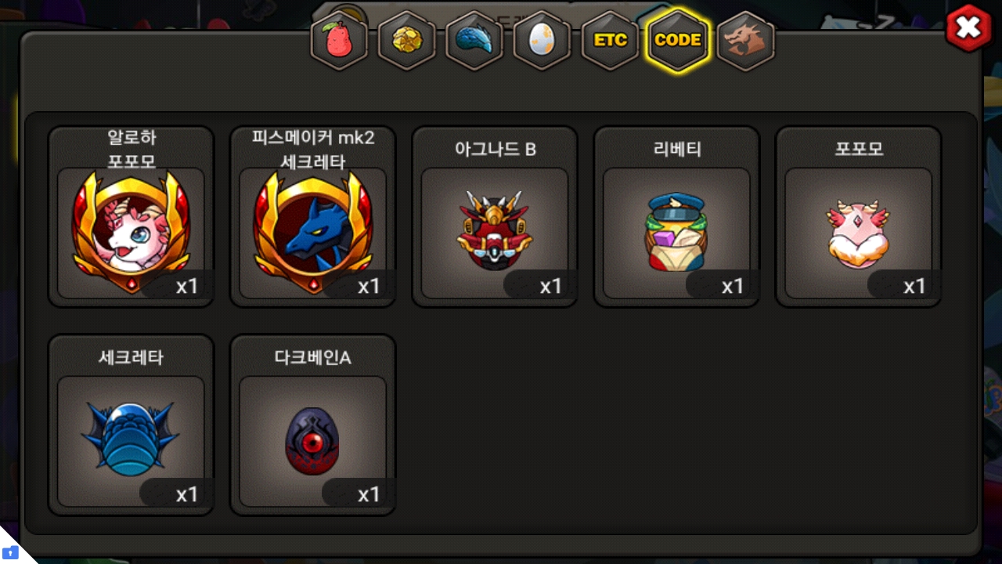The width and height of the screenshot is (1002, 564).
Task: Select the CODE tab
Action: (677, 40)
